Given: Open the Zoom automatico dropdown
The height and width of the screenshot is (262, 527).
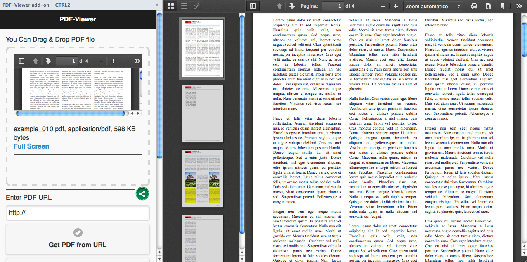Looking at the screenshot, I should [433, 6].
